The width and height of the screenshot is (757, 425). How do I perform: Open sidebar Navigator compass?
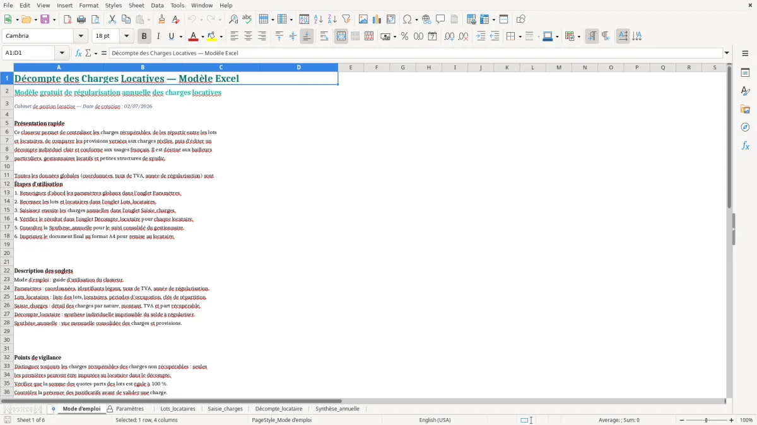pyautogui.click(x=745, y=128)
